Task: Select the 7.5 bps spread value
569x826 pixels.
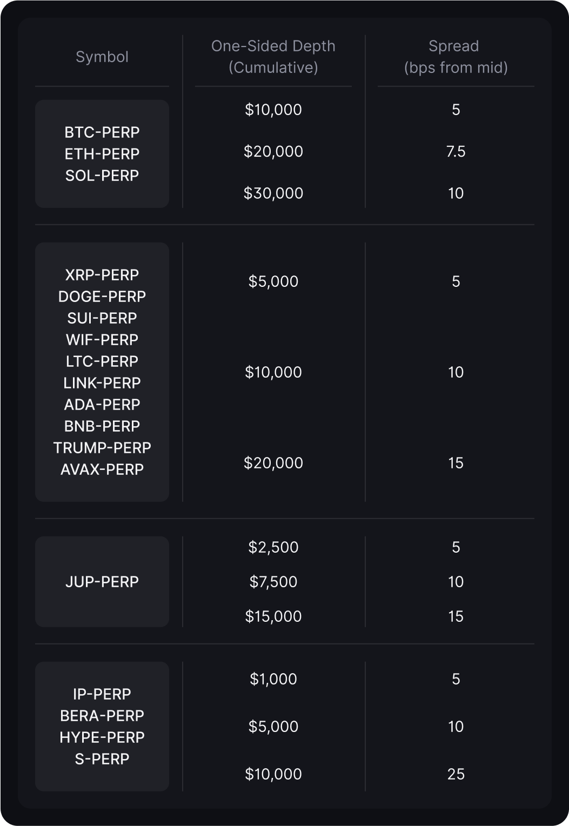Action: [456, 152]
